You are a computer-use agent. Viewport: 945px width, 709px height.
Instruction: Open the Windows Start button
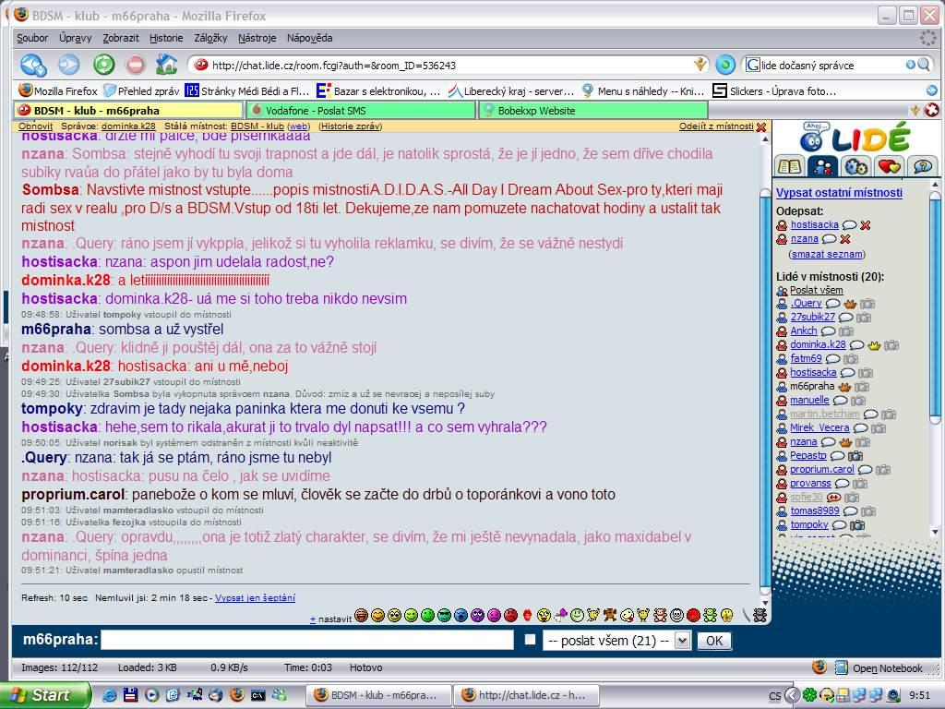pos(45,695)
